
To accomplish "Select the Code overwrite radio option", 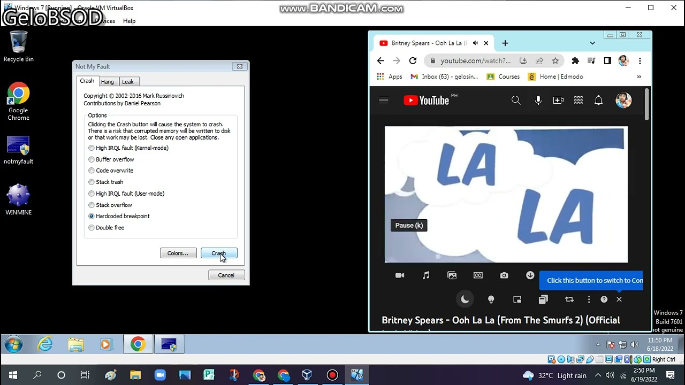I will coord(111,171).
